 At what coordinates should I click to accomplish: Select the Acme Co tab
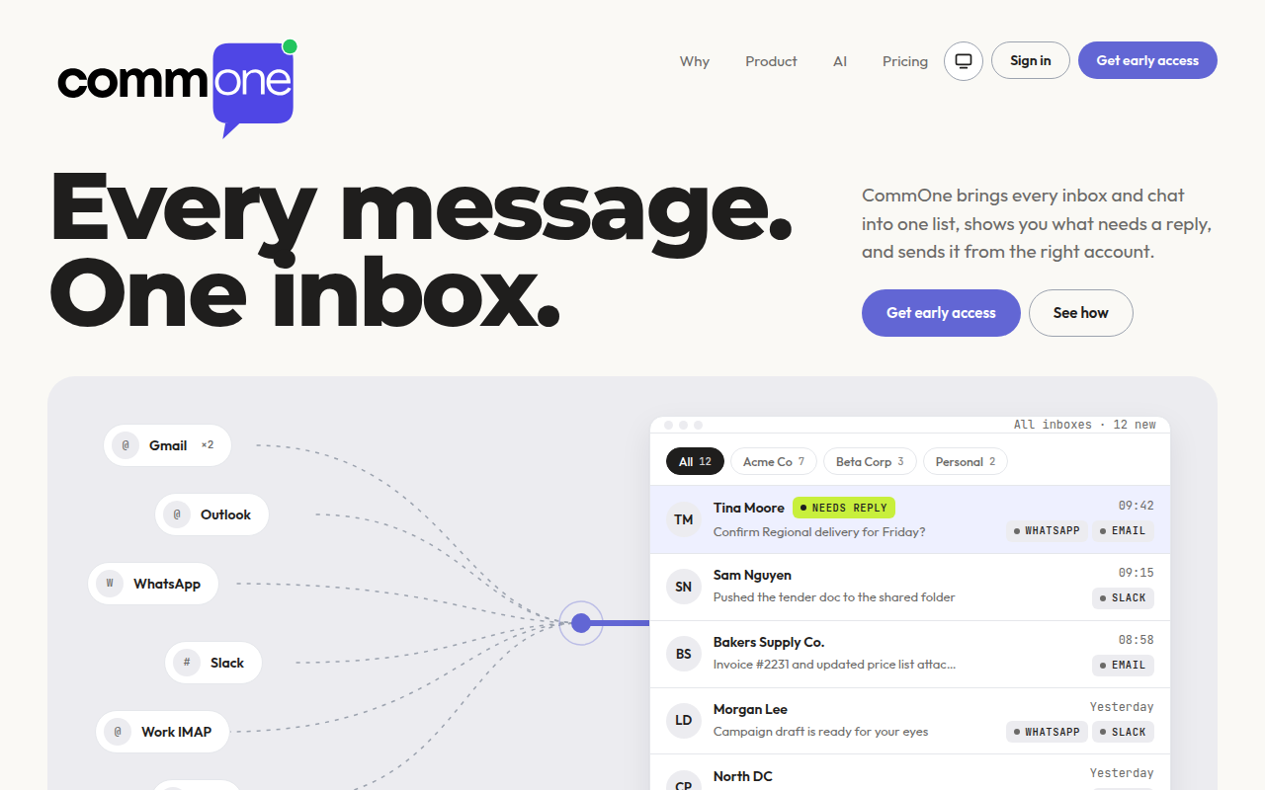click(774, 461)
